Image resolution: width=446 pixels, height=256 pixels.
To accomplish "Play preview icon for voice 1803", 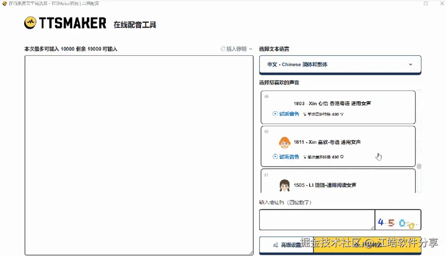I will (275, 114).
